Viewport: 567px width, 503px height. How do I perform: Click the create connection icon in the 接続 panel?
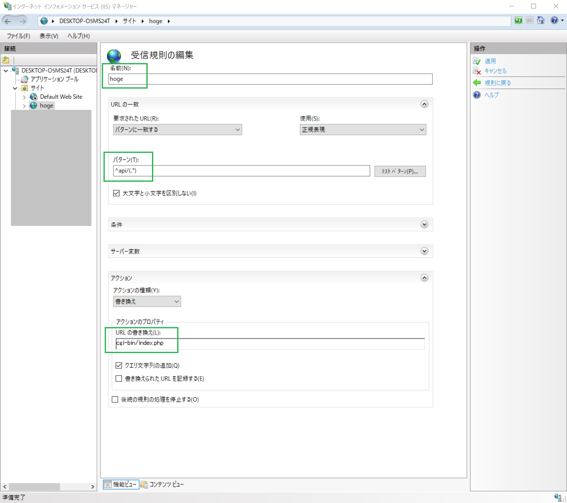pos(6,60)
